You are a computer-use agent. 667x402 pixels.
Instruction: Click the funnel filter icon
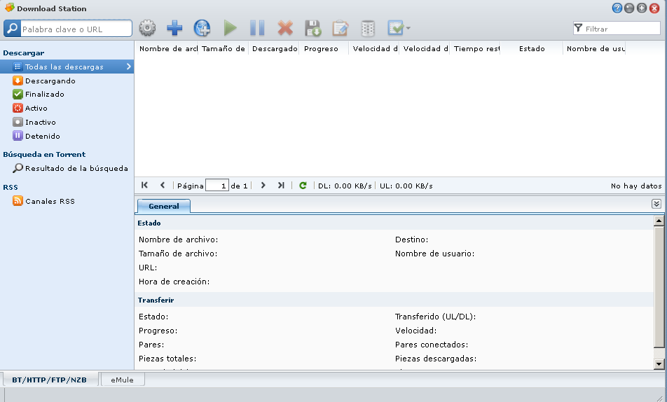(578, 29)
